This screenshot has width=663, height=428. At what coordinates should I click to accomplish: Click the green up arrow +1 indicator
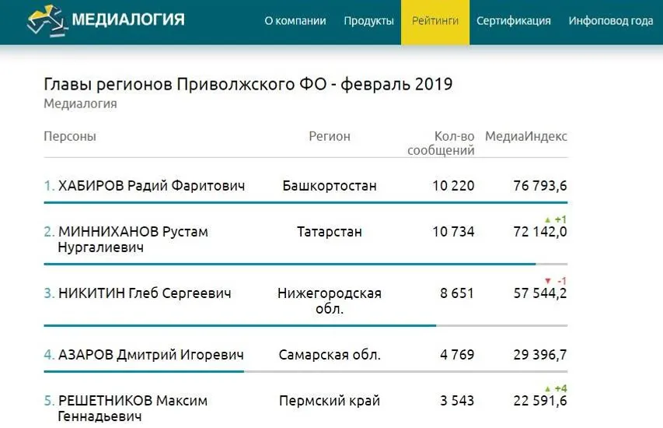[x=555, y=220]
